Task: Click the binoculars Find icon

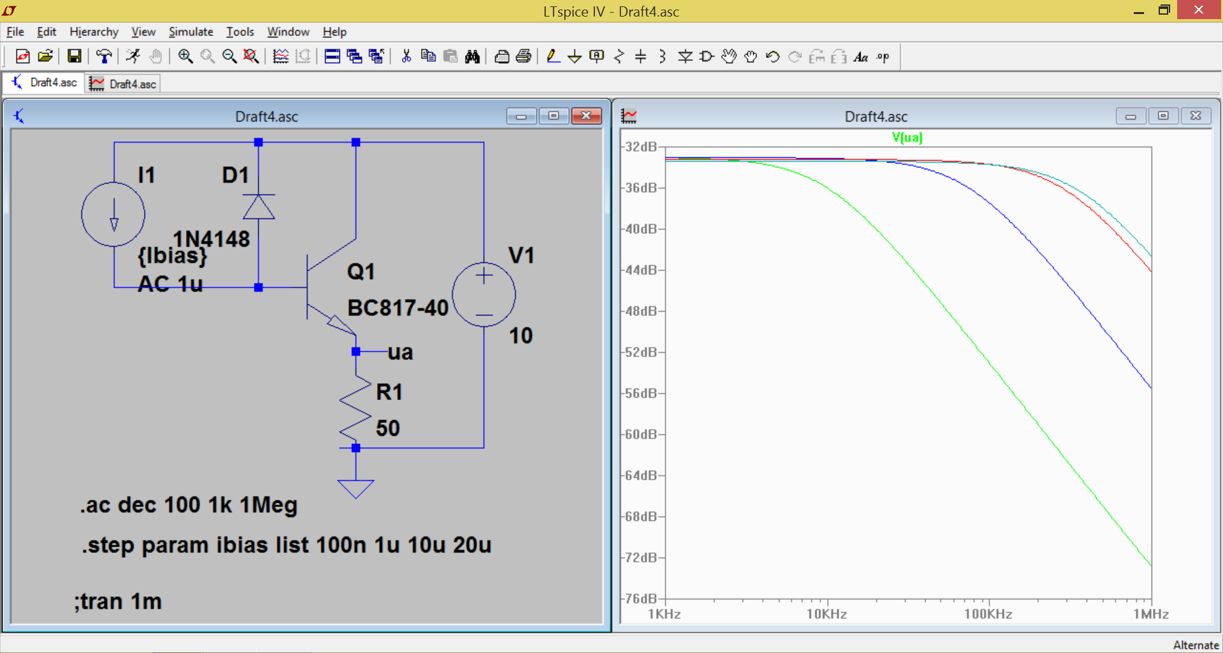Action: [x=473, y=57]
